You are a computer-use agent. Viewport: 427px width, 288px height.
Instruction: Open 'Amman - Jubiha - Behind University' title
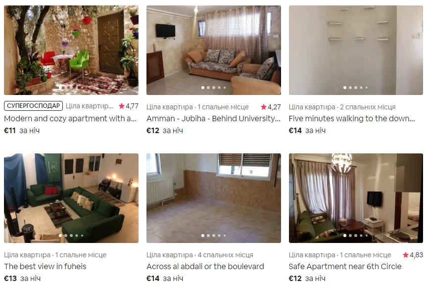[x=213, y=119]
